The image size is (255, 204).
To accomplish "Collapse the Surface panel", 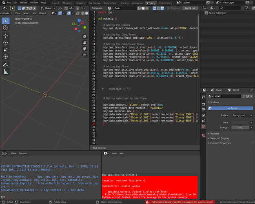I will [214, 102].
